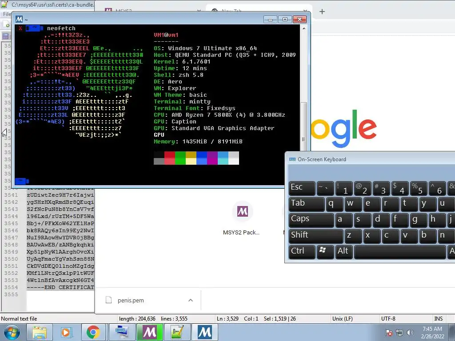
Task: Click the f key on On-Screen Keyboard
Action: click(x=399, y=220)
